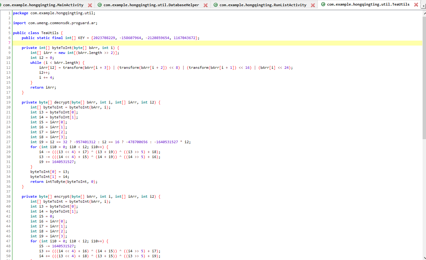The width and height of the screenshot is (426, 260).
Task: Click the class icon on DatabaseHelper tab
Action: point(100,5)
